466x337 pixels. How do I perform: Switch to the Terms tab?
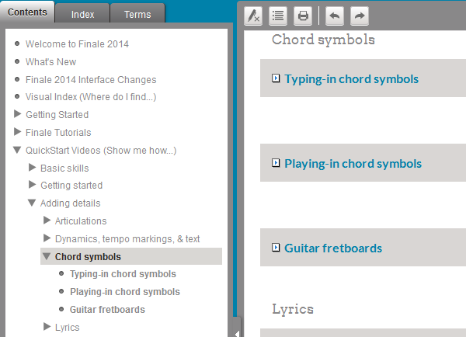tap(137, 14)
